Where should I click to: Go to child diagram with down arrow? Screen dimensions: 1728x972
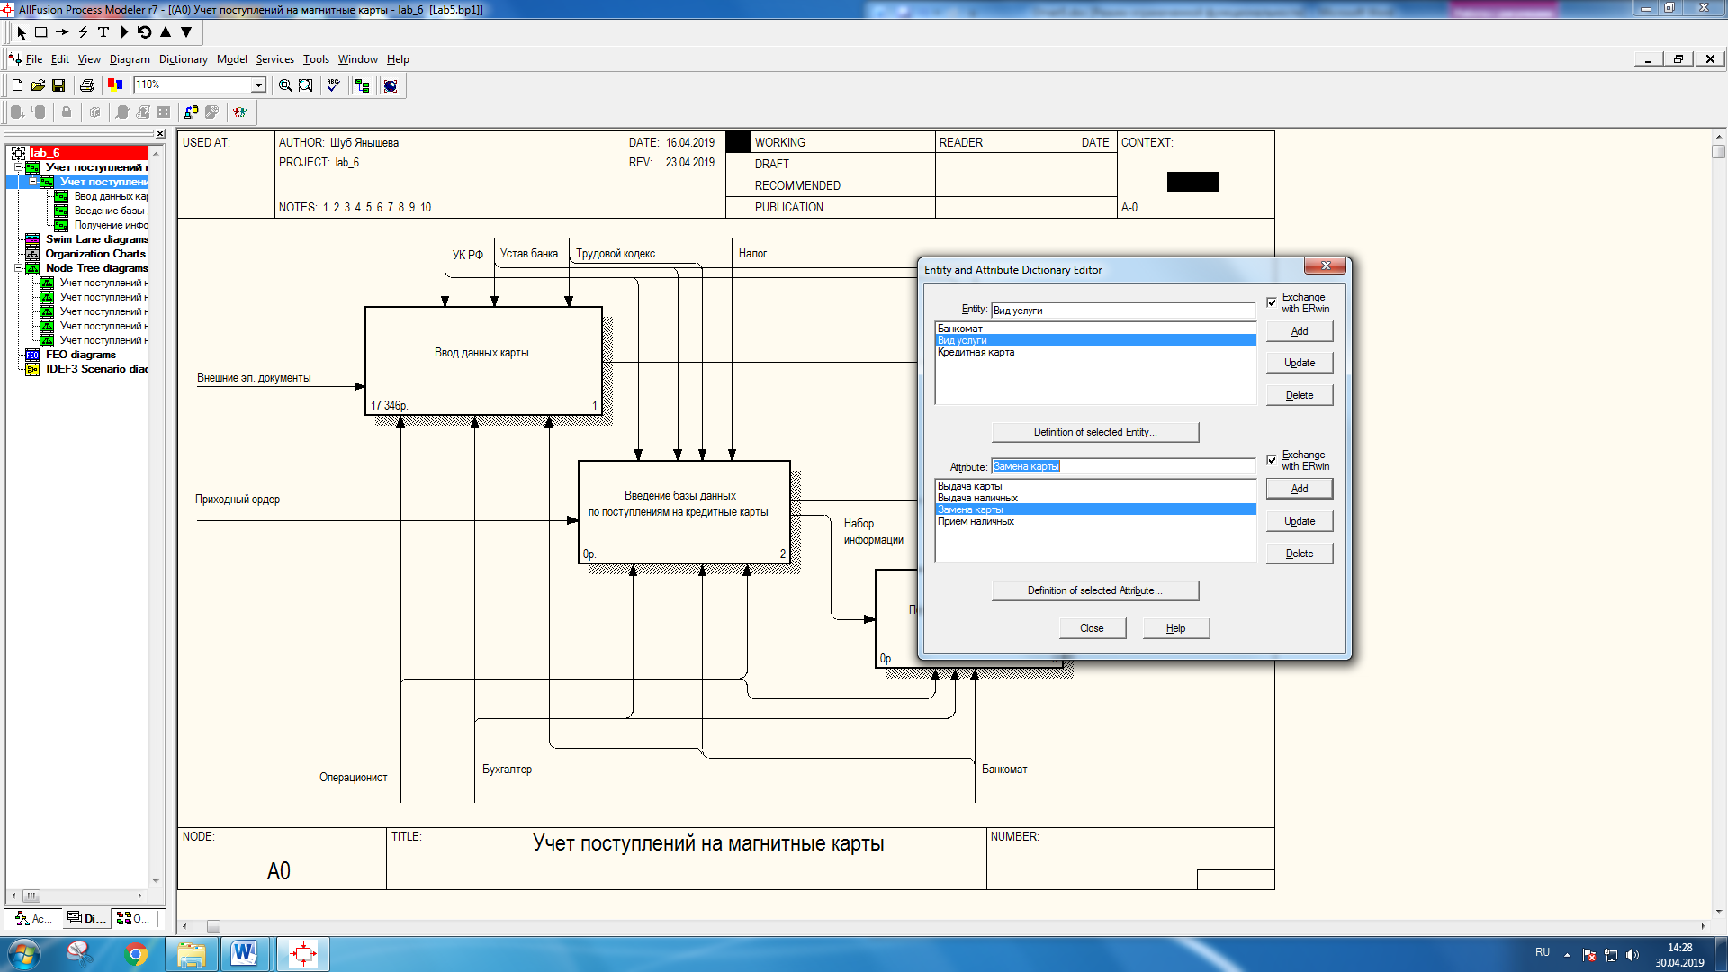point(186,32)
